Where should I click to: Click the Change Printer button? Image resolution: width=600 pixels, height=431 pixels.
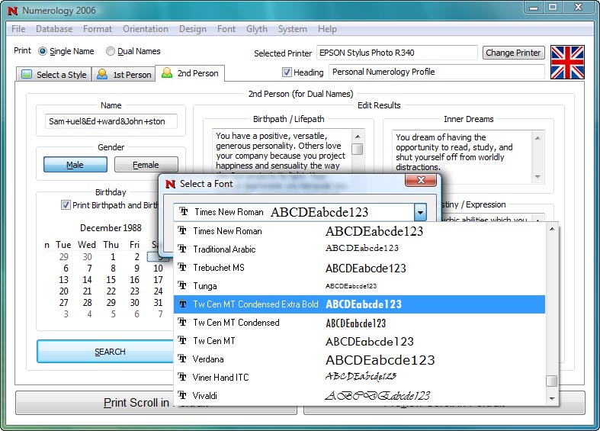pyautogui.click(x=513, y=53)
